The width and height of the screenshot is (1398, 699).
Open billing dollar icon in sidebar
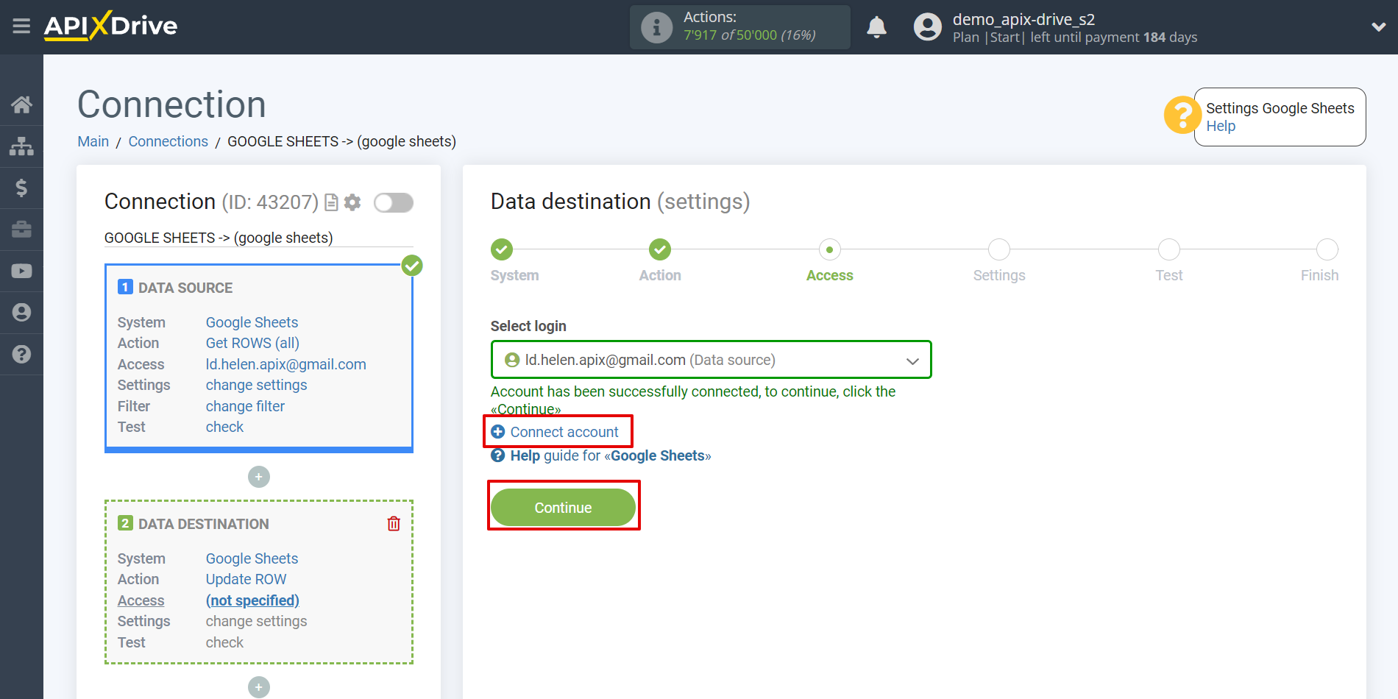pyautogui.click(x=21, y=188)
